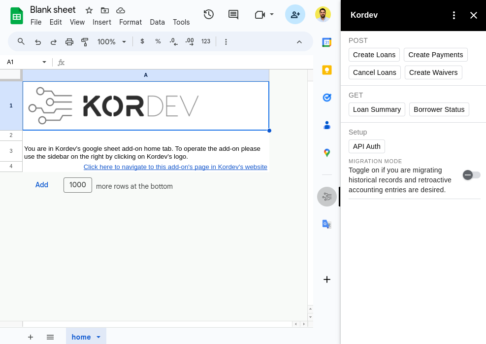Open the name box A1 dropdown

pos(44,62)
